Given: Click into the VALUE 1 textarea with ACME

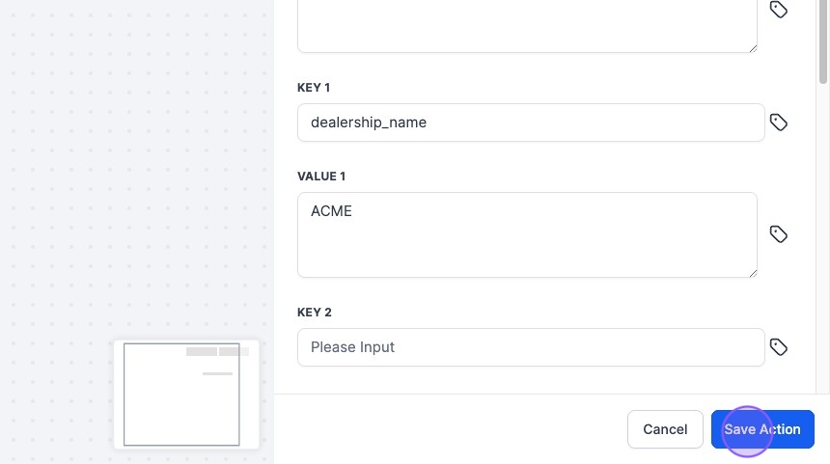Looking at the screenshot, I should 526,234.
